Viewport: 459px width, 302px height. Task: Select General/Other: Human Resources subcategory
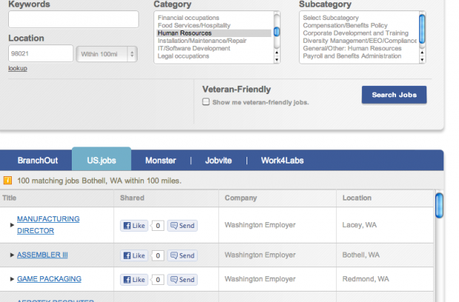click(352, 48)
